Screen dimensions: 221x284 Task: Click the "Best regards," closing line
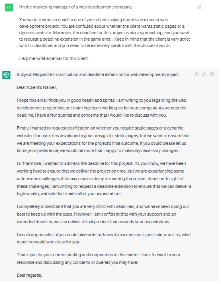29,275
